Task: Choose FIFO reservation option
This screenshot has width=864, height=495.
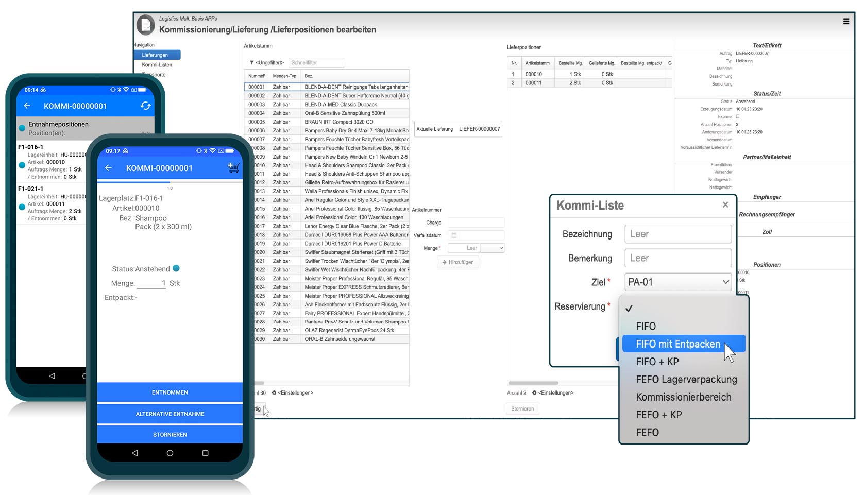Action: 684,326
